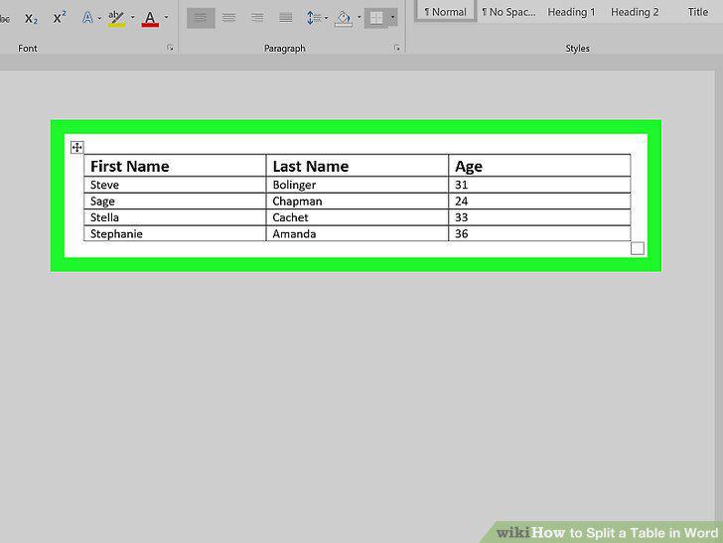Apply Title style
Image resolution: width=723 pixels, height=543 pixels.
[x=697, y=12]
